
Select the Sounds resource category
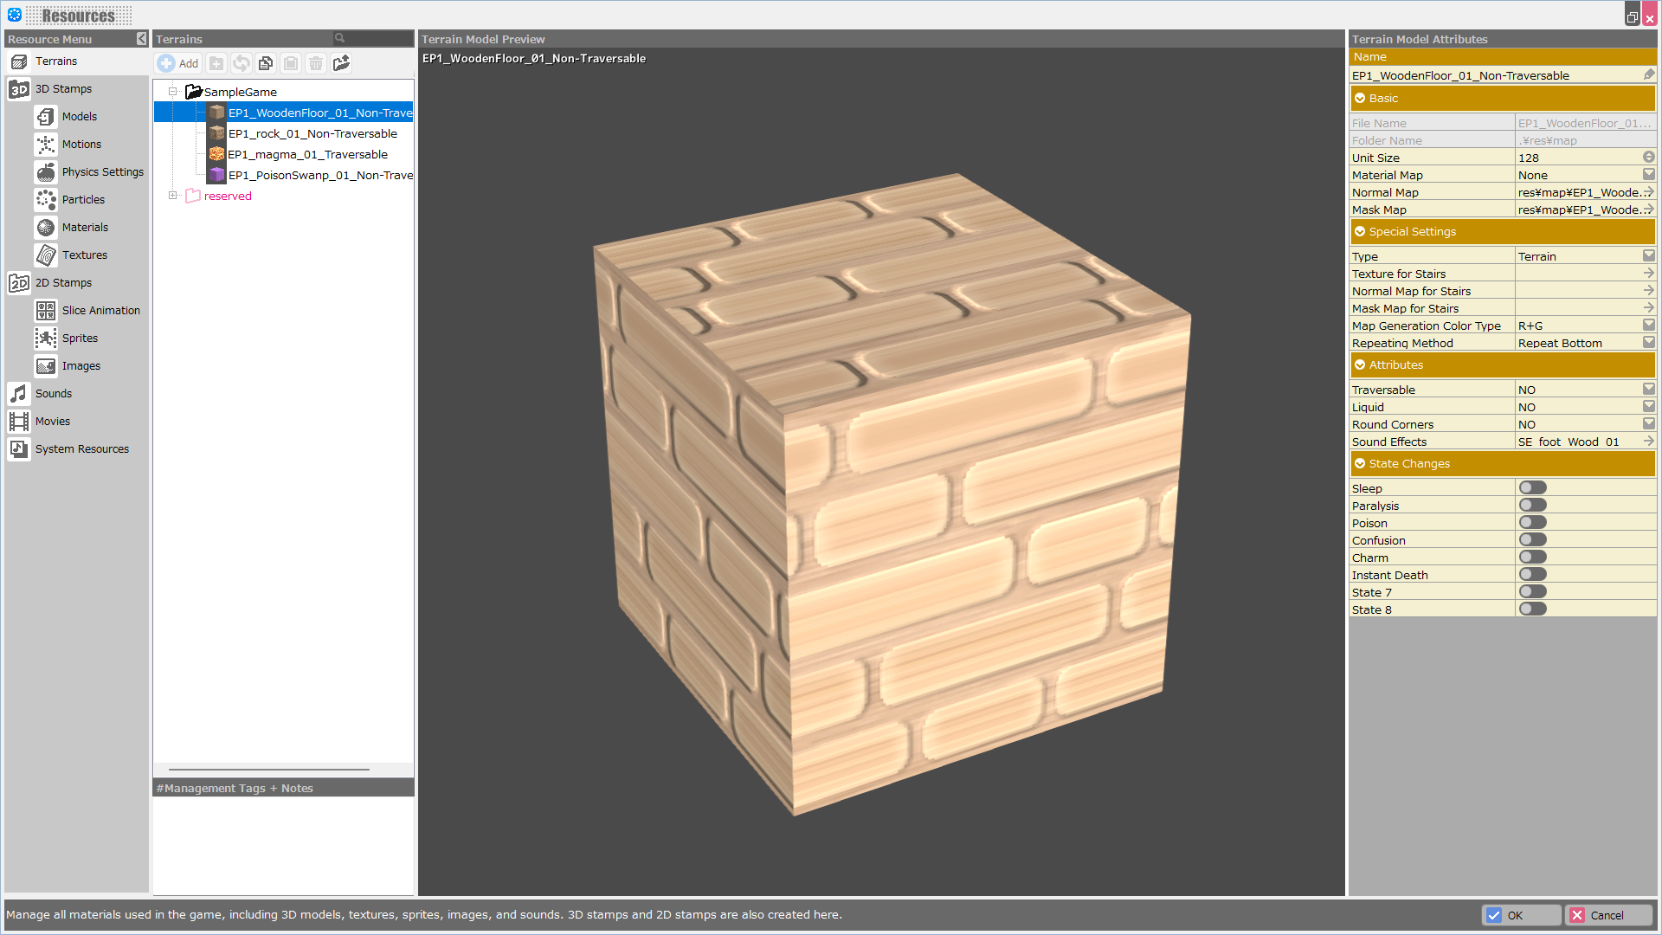click(x=54, y=393)
